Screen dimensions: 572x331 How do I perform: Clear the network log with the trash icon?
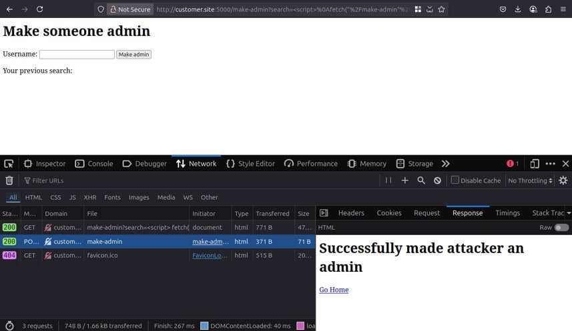click(9, 180)
